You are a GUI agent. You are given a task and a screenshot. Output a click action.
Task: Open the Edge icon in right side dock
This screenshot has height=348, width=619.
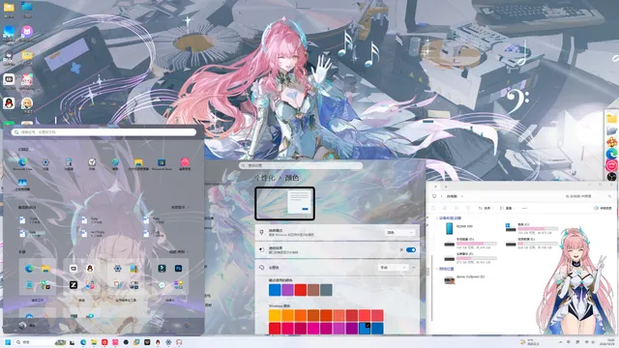(x=611, y=154)
